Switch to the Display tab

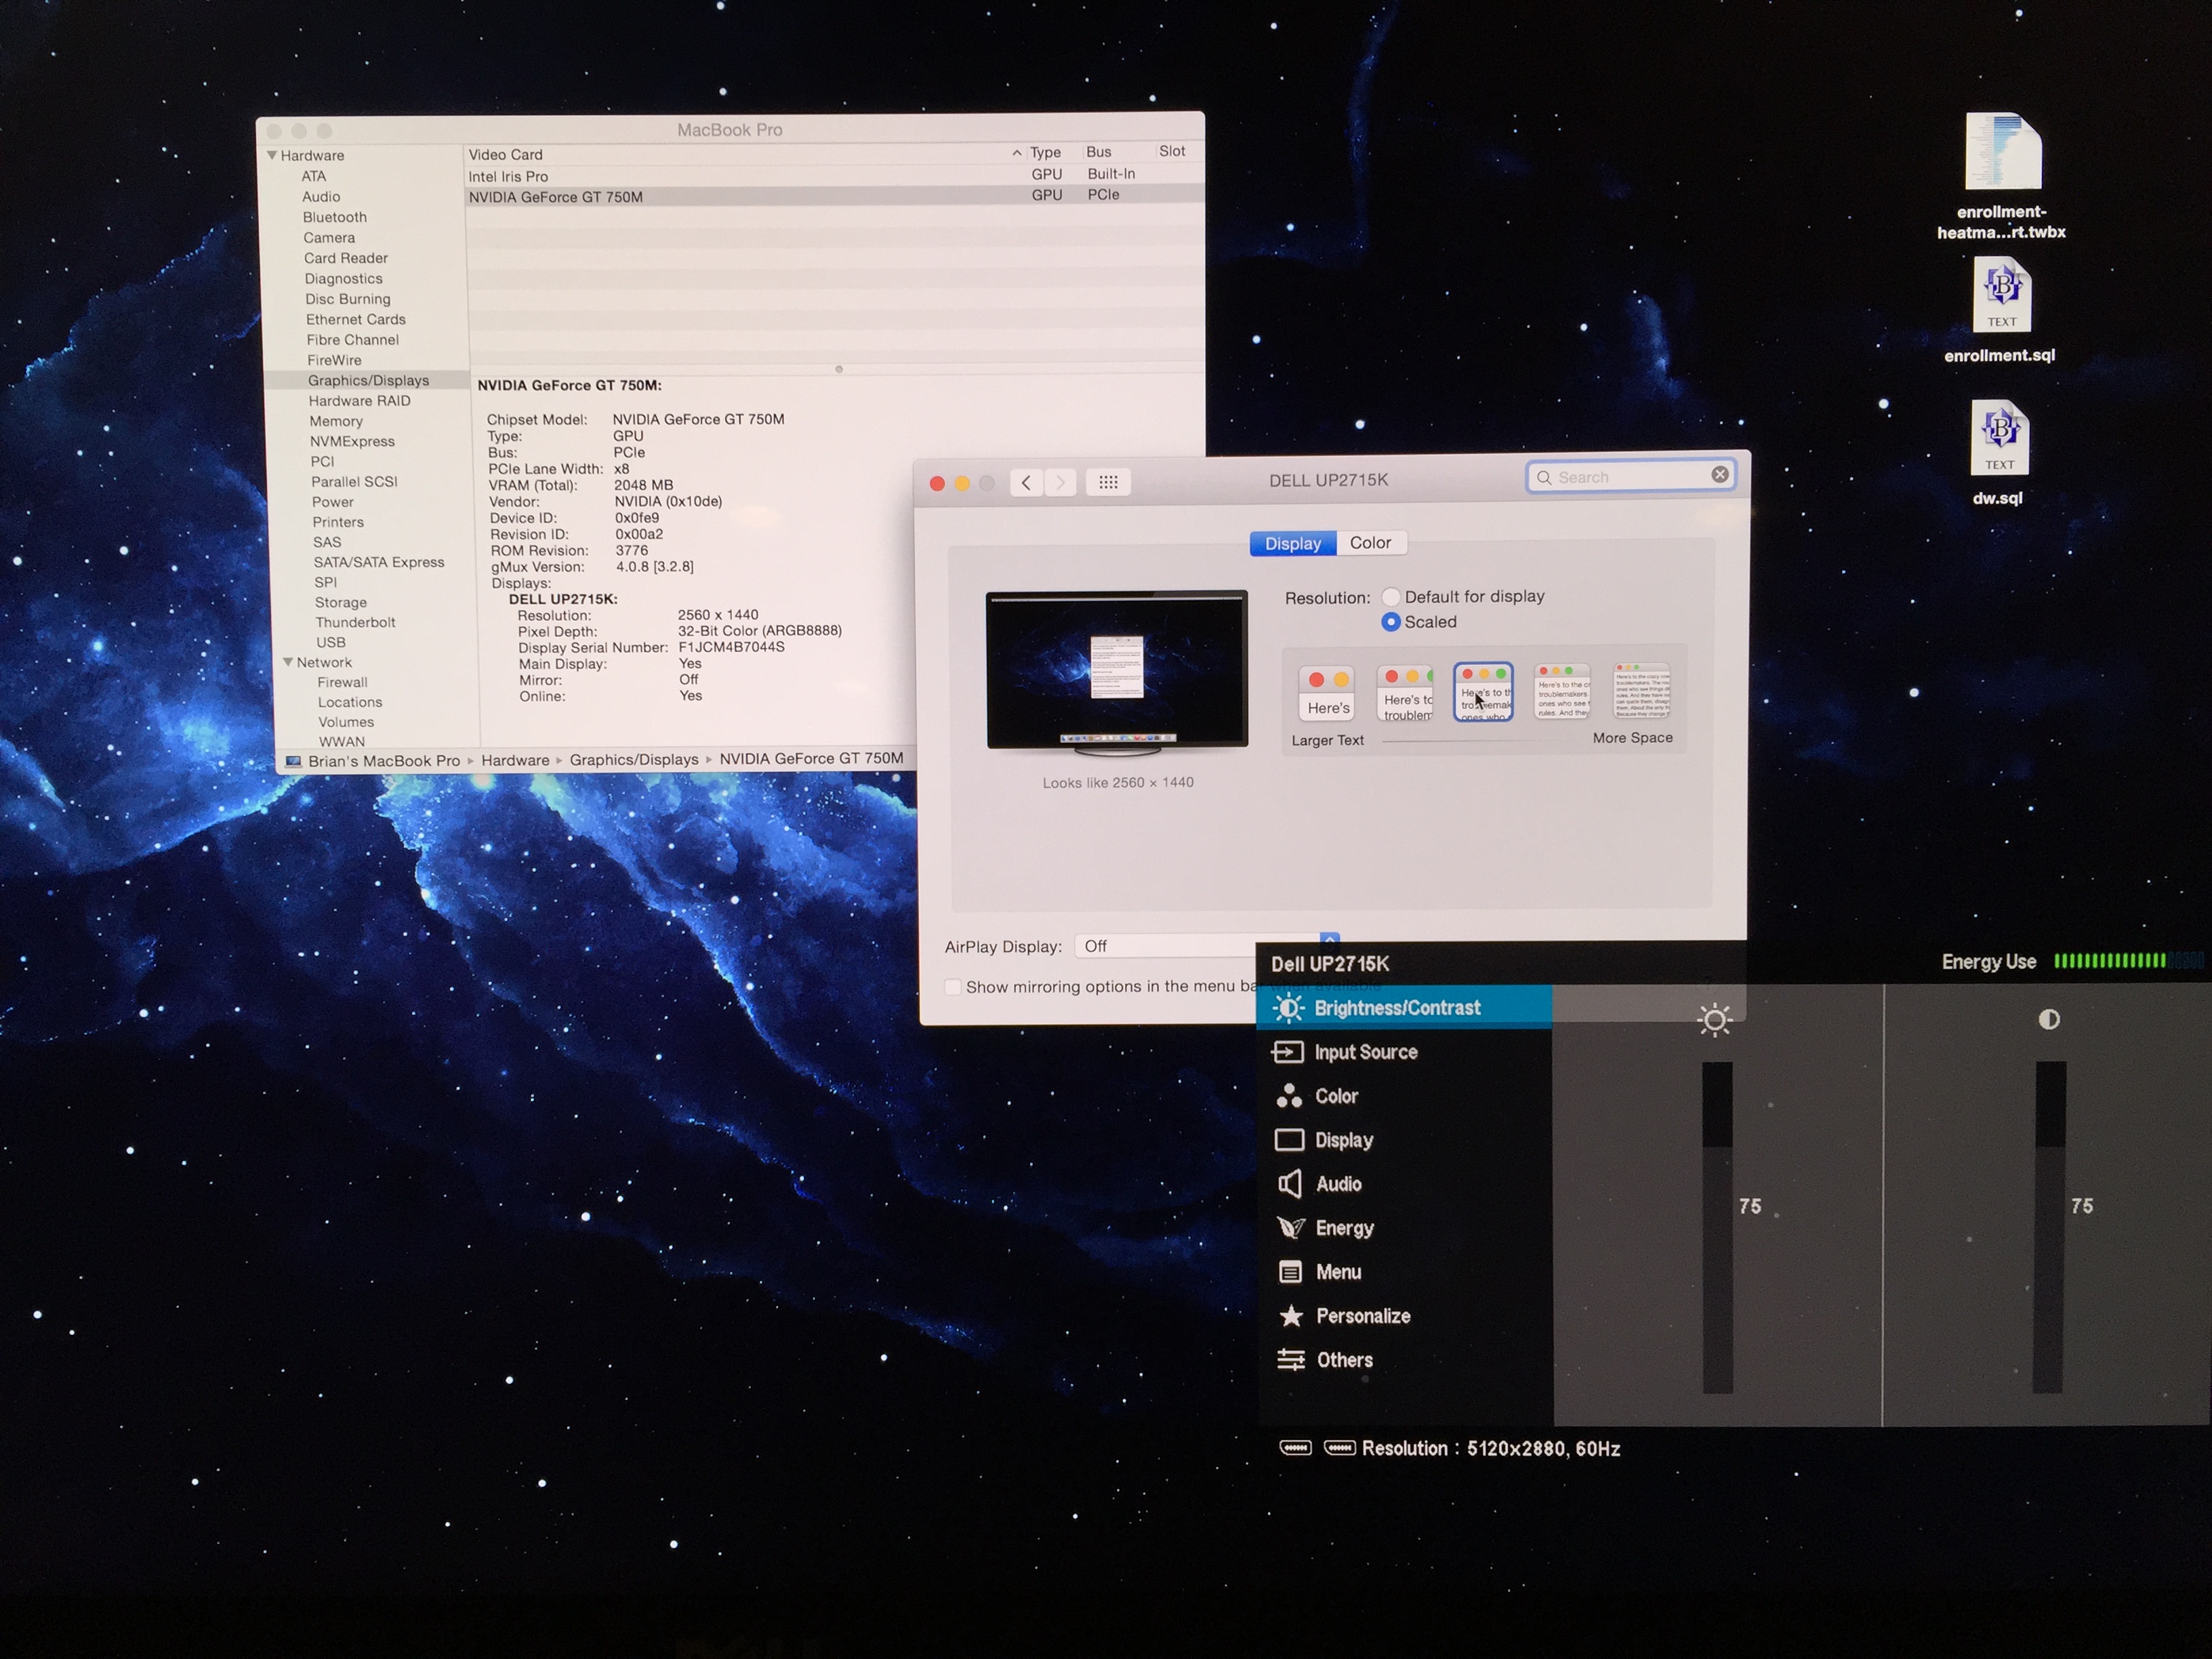(x=1292, y=544)
